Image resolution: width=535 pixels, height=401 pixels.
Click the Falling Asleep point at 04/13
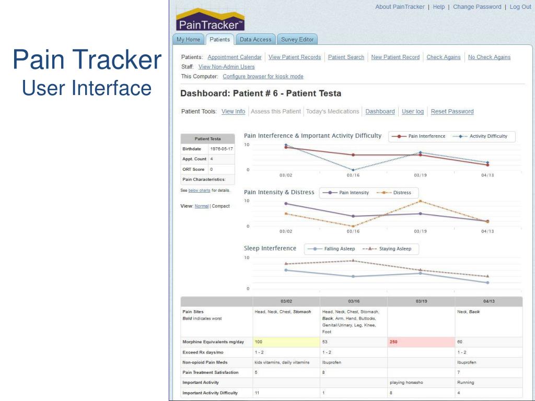pos(487,282)
